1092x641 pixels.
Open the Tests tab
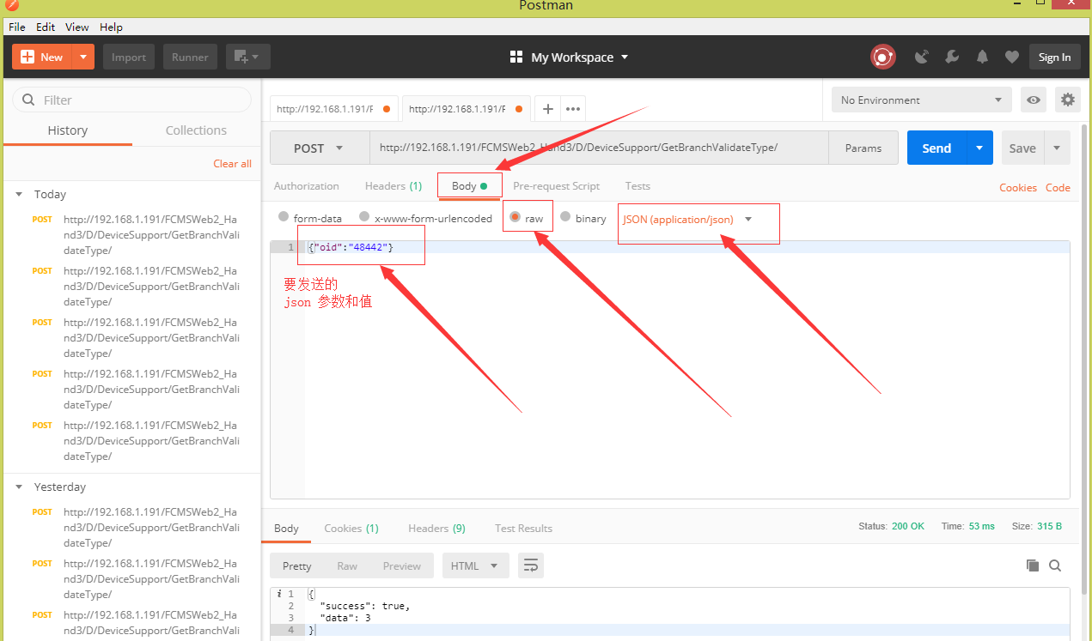[x=638, y=186]
